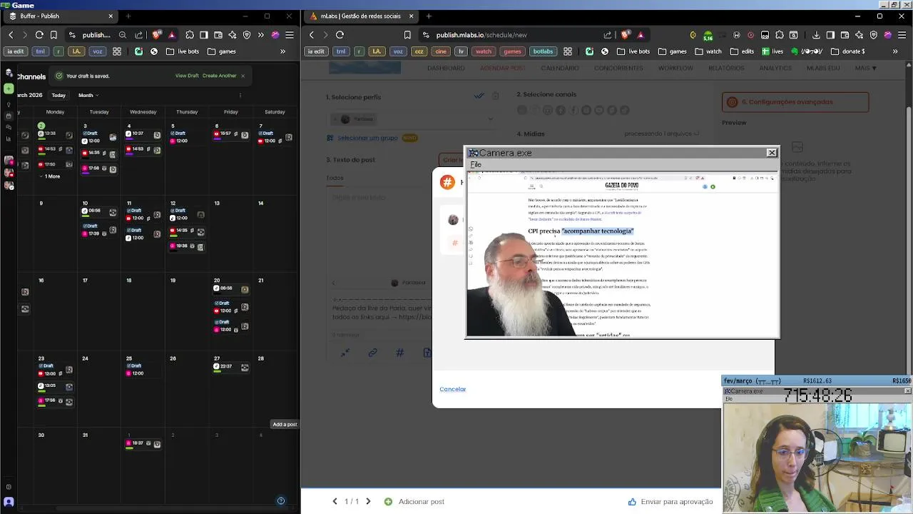Expand the MAIS dropdown in mLabs navigation

pyautogui.click(x=866, y=68)
